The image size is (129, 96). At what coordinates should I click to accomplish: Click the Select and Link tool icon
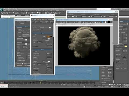point(2,13)
